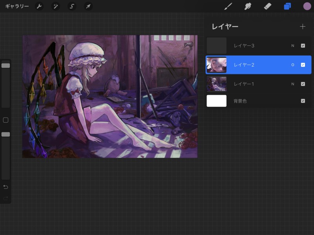Tap the レイヤー heading
Image resolution: width=314 pixels, height=235 pixels.
click(225, 27)
